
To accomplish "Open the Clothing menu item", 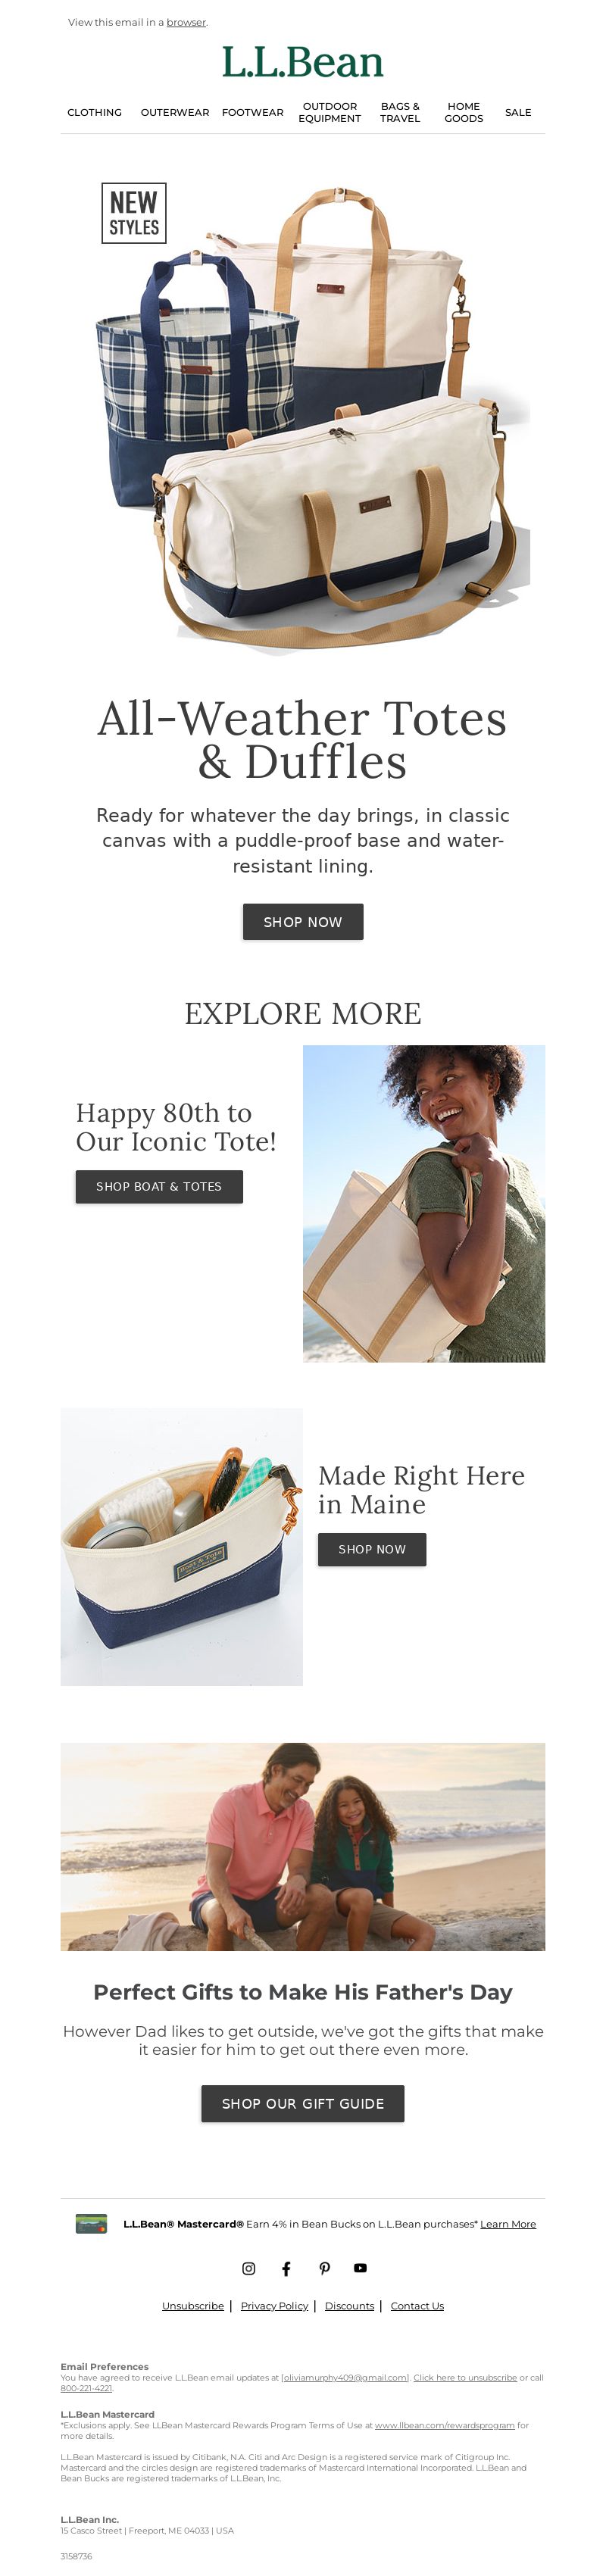I will [x=95, y=113].
